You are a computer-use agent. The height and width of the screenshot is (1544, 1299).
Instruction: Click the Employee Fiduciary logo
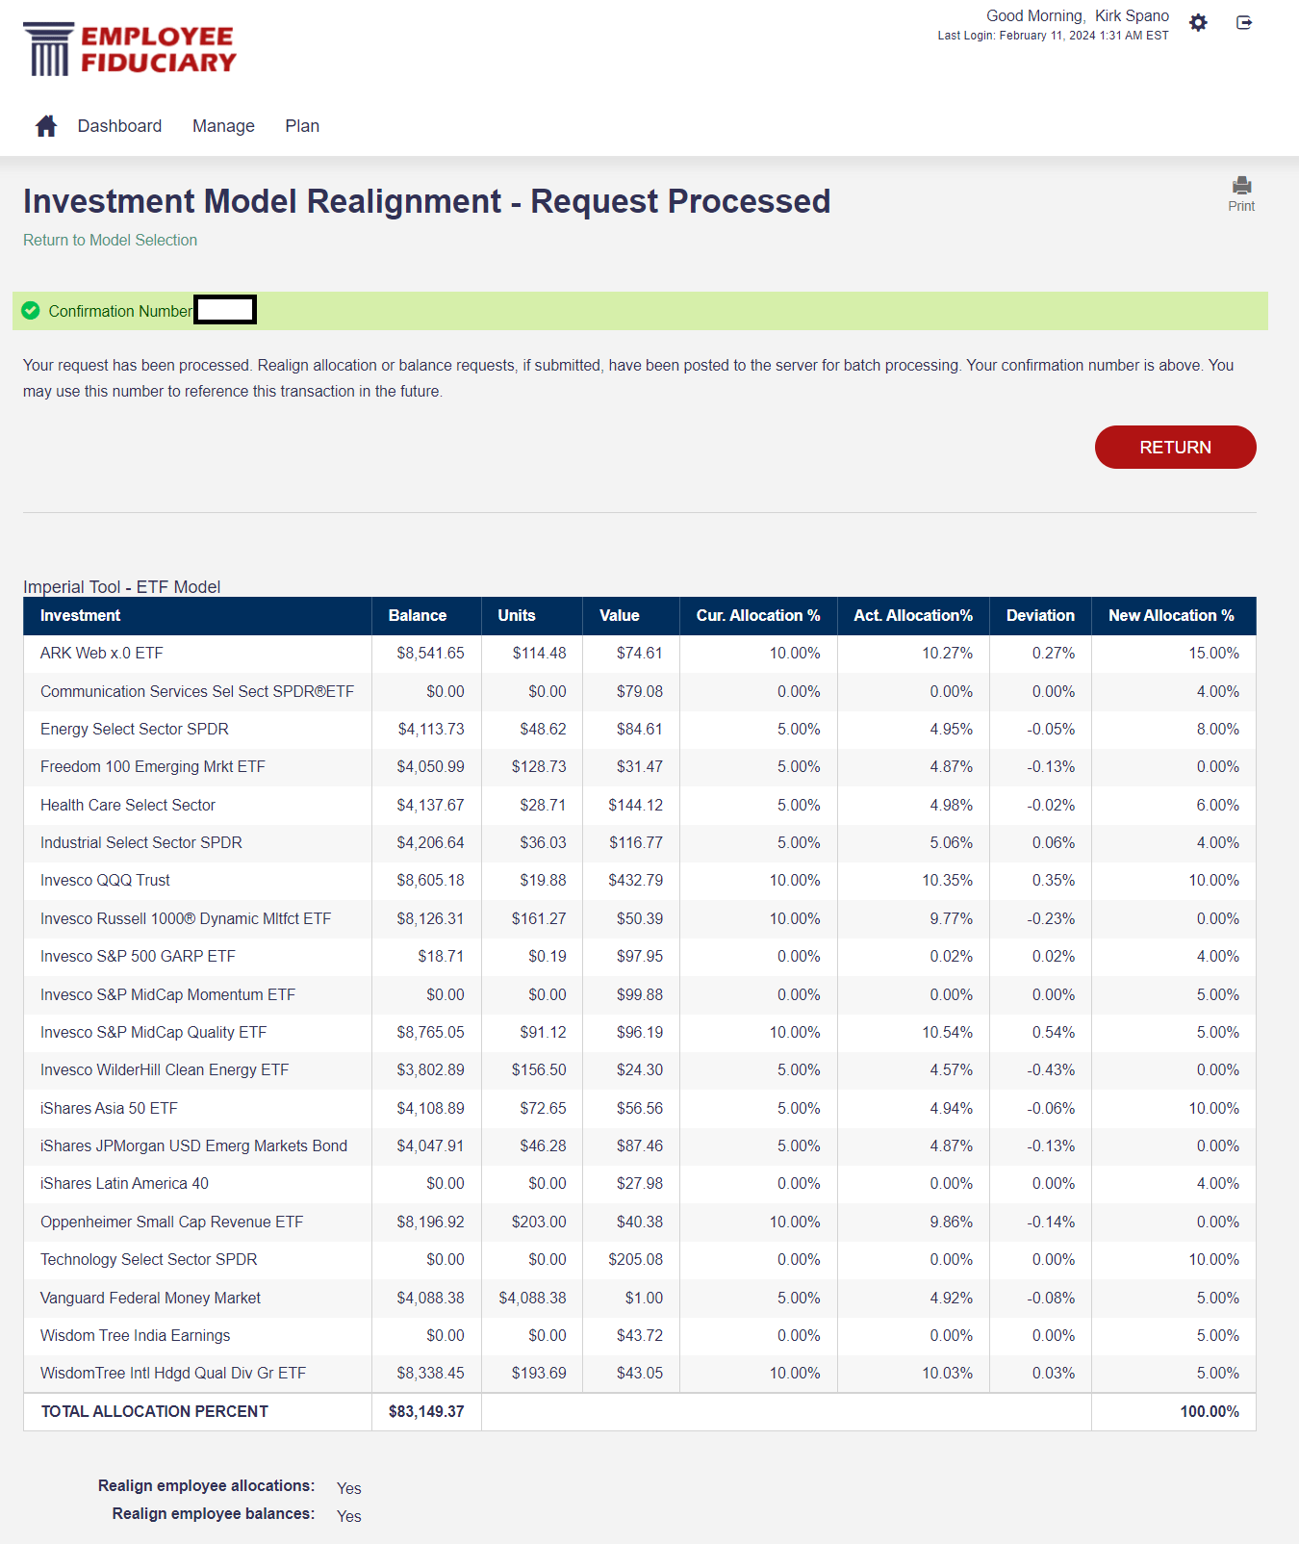(x=130, y=49)
